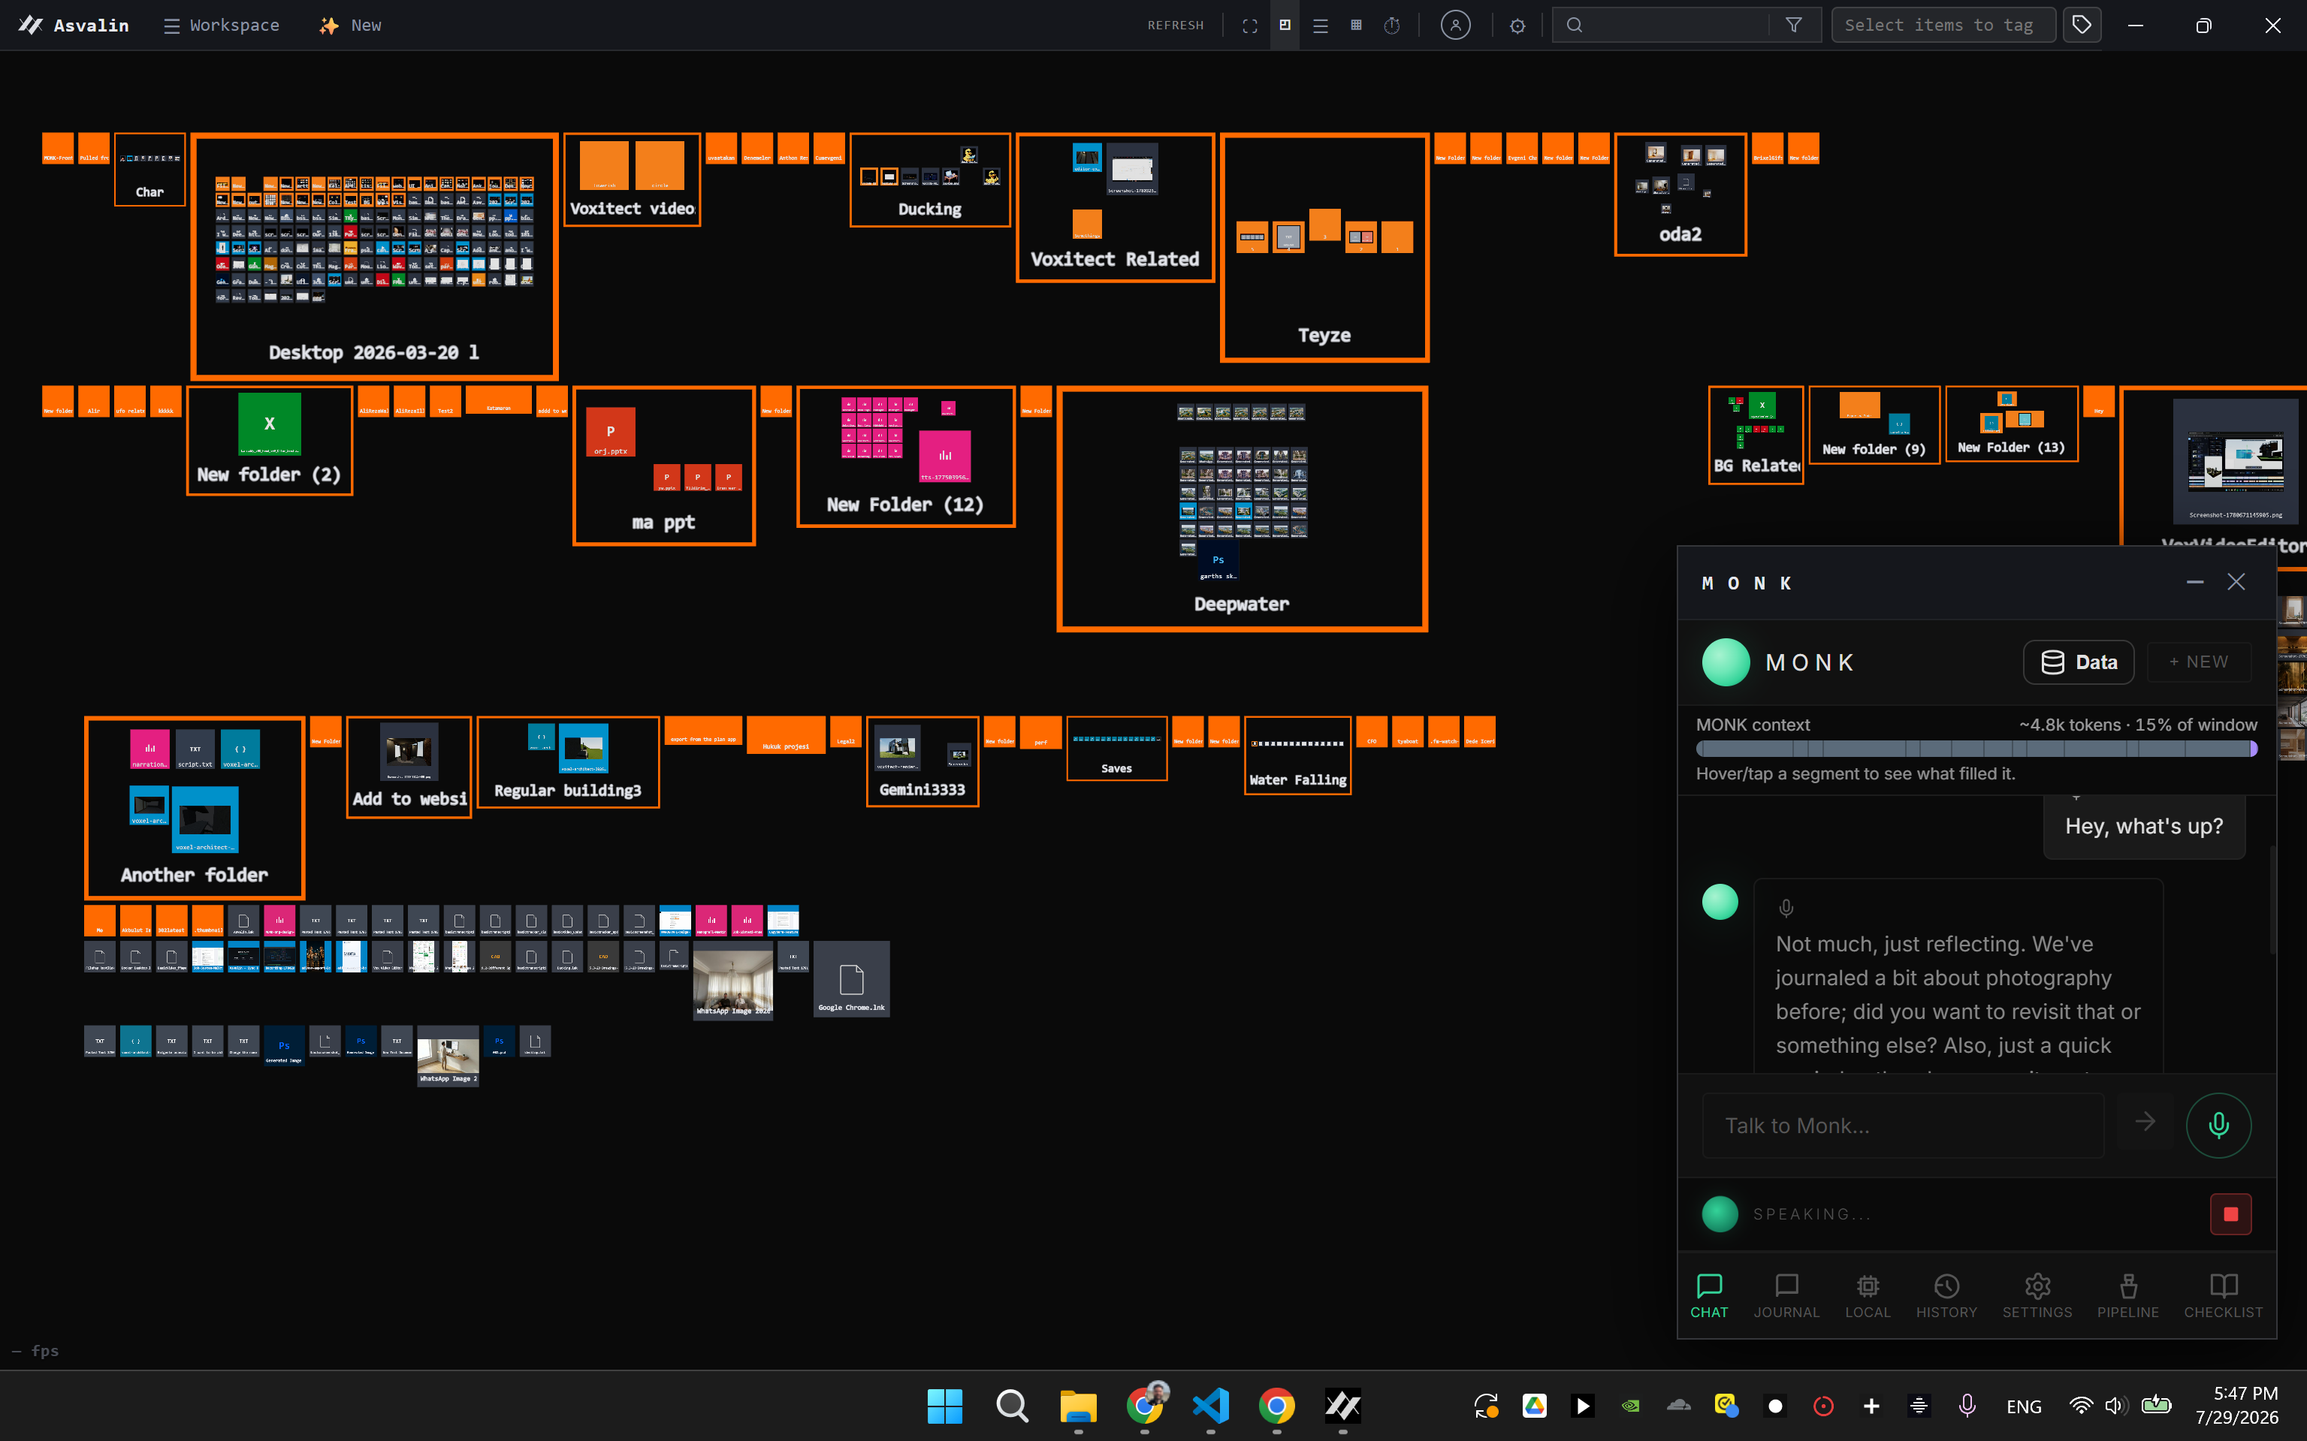Viewport: 2307px width, 1441px height.
Task: Open the 'Deepwater' folder
Action: coord(1243,509)
